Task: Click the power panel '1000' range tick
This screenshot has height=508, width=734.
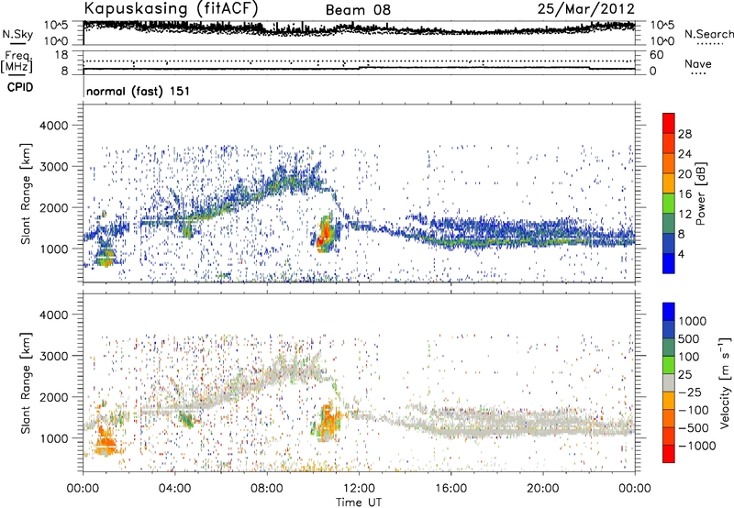Action: point(53,248)
